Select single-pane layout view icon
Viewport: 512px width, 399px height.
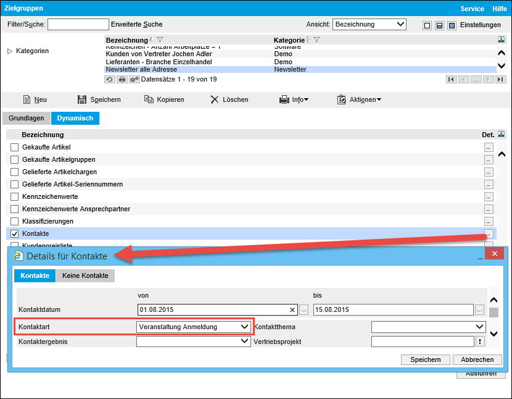(x=427, y=25)
